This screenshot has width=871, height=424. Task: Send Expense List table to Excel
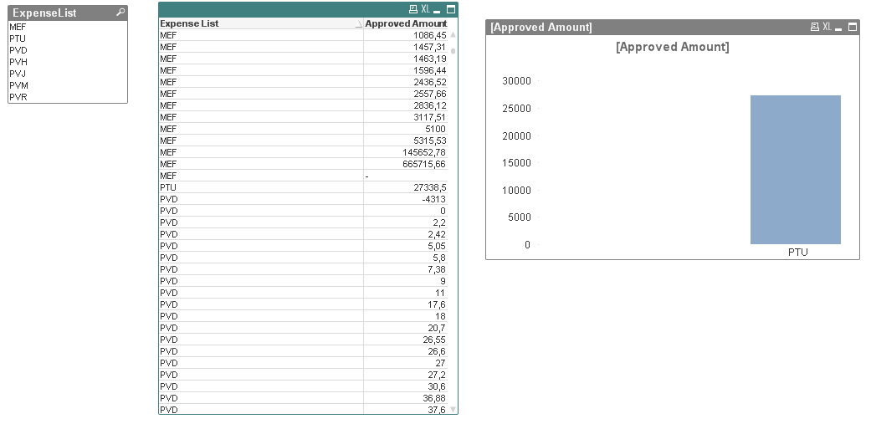(426, 9)
